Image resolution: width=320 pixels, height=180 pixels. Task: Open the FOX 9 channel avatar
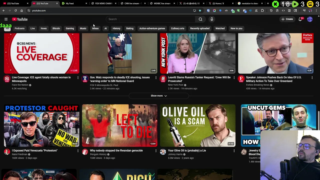click(x=85, y=79)
